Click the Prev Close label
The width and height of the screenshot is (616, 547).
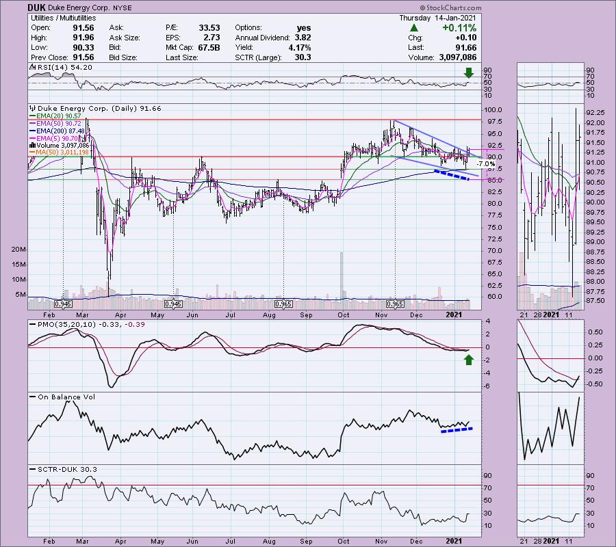[50, 57]
